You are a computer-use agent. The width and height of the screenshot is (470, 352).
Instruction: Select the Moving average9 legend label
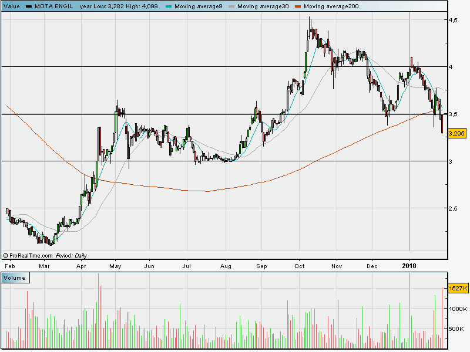pyautogui.click(x=199, y=6)
